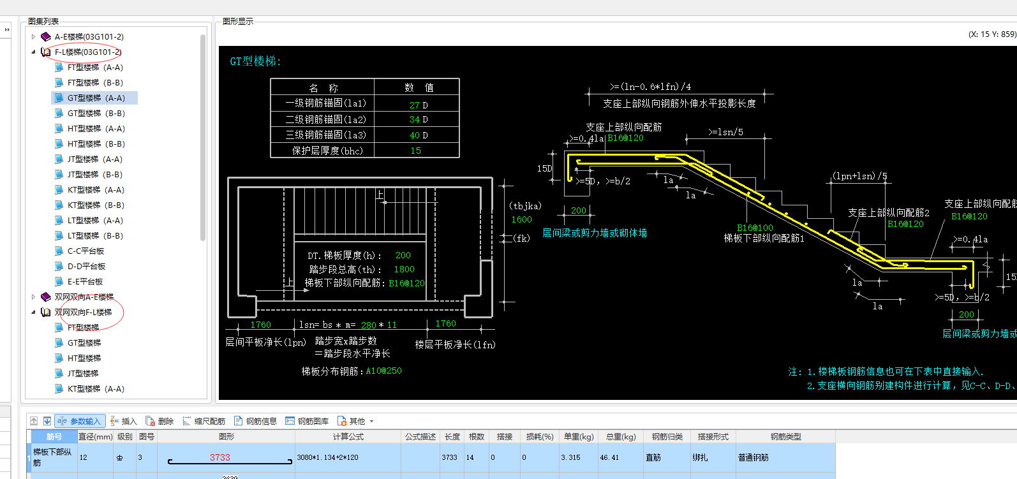Click the open book icon of F-L楼梯(03G101-2)
Image resolution: width=1017 pixels, height=479 pixels.
click(46, 52)
